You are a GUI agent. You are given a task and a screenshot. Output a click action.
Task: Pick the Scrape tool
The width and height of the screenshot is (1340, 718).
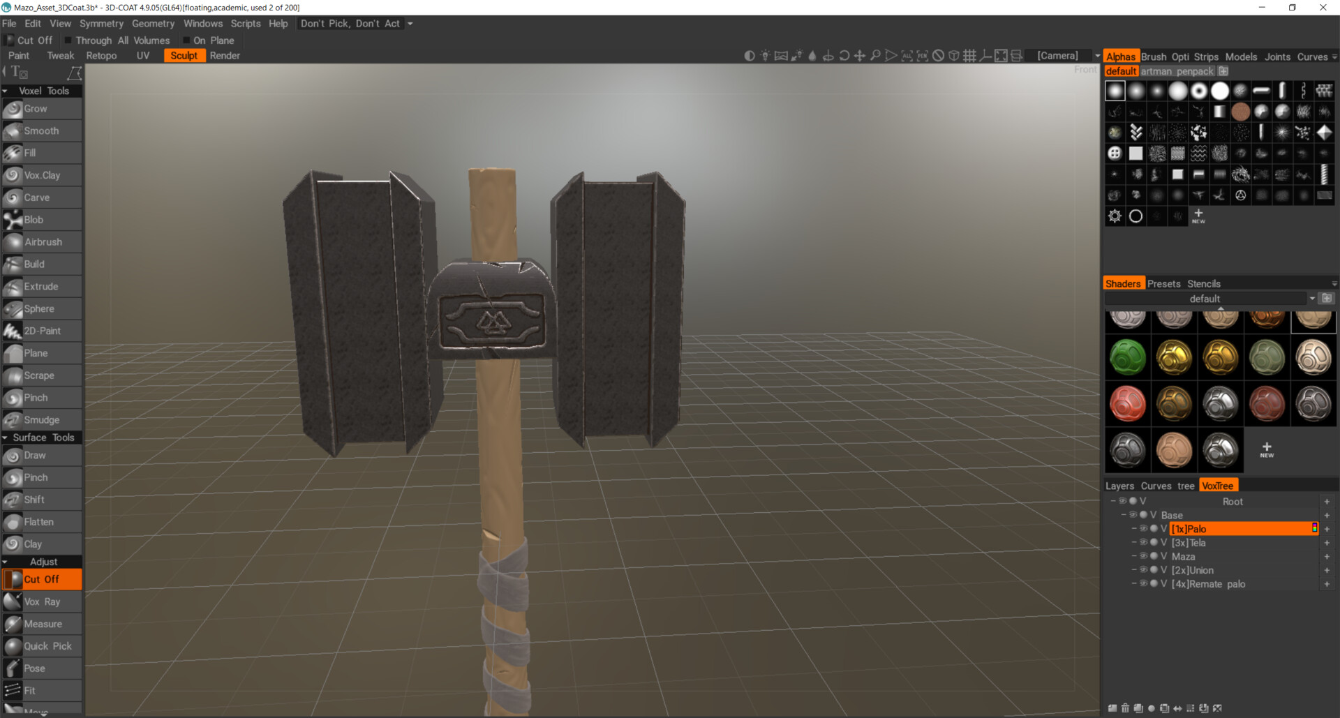pyautogui.click(x=42, y=376)
